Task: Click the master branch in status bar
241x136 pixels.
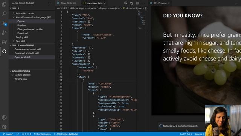Action: click(x=8, y=134)
